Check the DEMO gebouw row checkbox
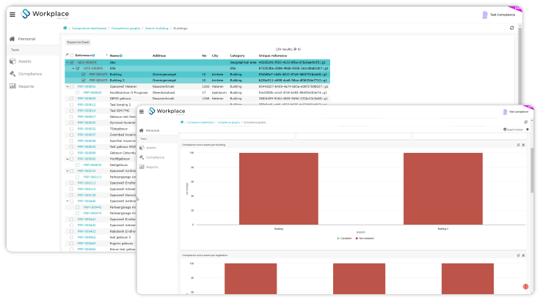Viewport: 540px width, 300px height. pos(72,99)
